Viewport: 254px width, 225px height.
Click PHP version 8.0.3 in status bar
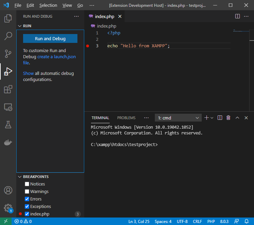224,221
